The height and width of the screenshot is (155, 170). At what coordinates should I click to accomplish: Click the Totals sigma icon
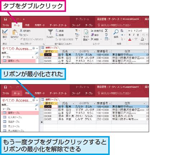click(106, 31)
